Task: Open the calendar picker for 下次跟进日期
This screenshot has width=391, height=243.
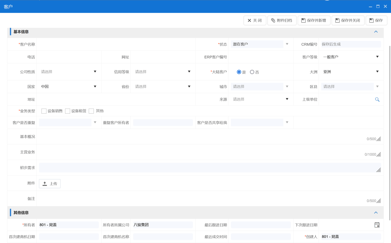Action: coord(377,225)
